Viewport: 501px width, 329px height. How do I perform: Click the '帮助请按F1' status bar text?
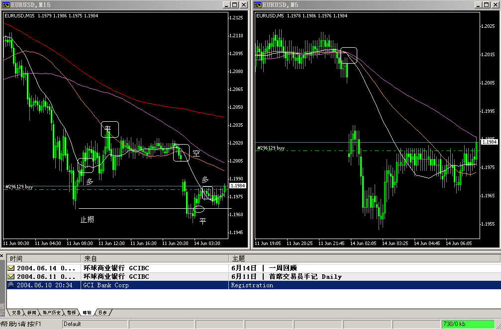pyautogui.click(x=21, y=324)
